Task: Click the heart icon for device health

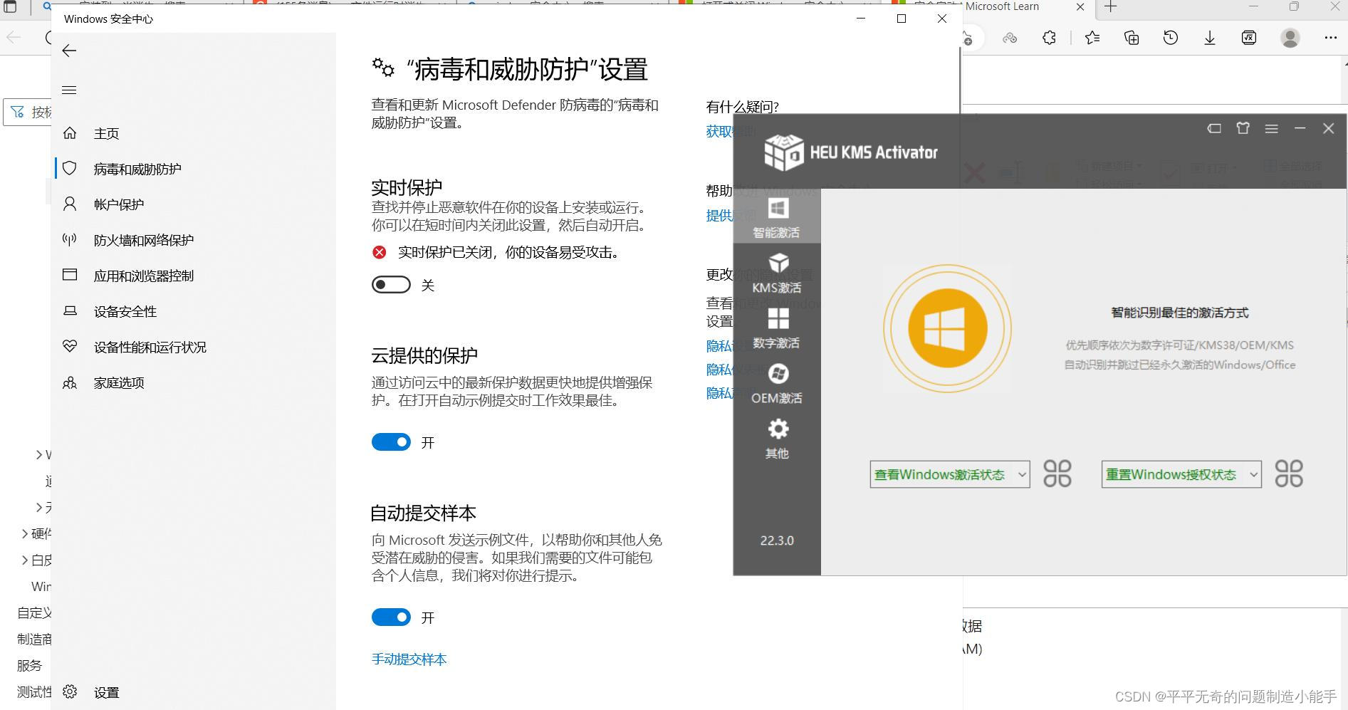Action: click(x=70, y=346)
